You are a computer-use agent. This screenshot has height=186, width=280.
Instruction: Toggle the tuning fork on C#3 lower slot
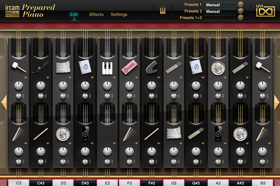(46, 162)
